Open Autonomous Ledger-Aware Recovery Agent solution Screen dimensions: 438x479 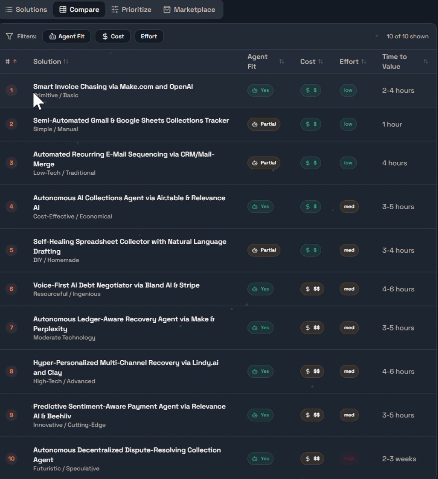(x=124, y=324)
